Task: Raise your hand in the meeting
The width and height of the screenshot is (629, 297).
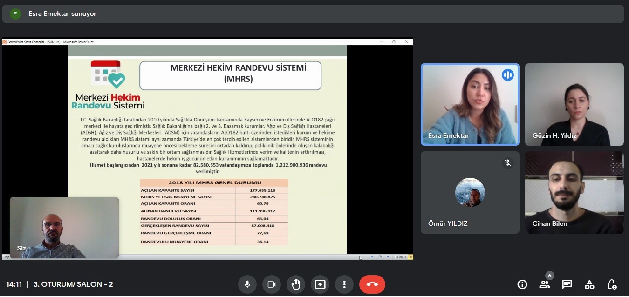Action: (x=296, y=284)
